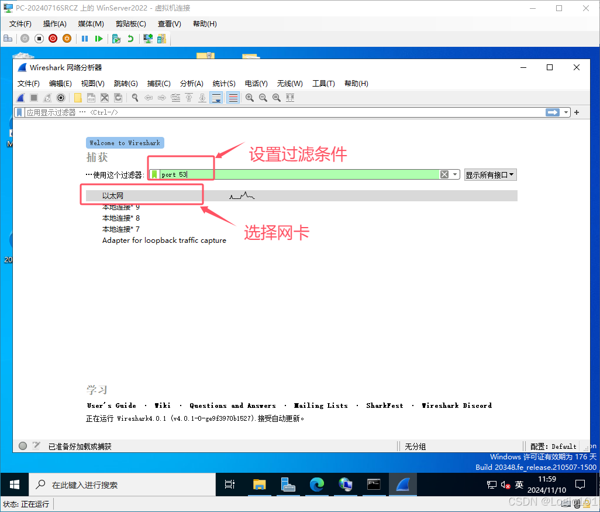Jump to last packet icon
Screen dimensions: 600x512
tap(202, 98)
